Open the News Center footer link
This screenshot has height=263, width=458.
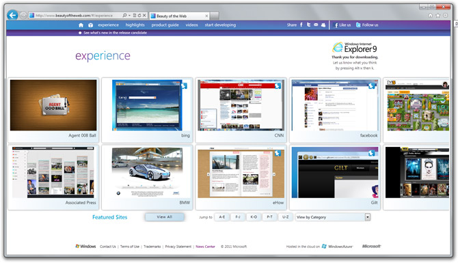205,247
